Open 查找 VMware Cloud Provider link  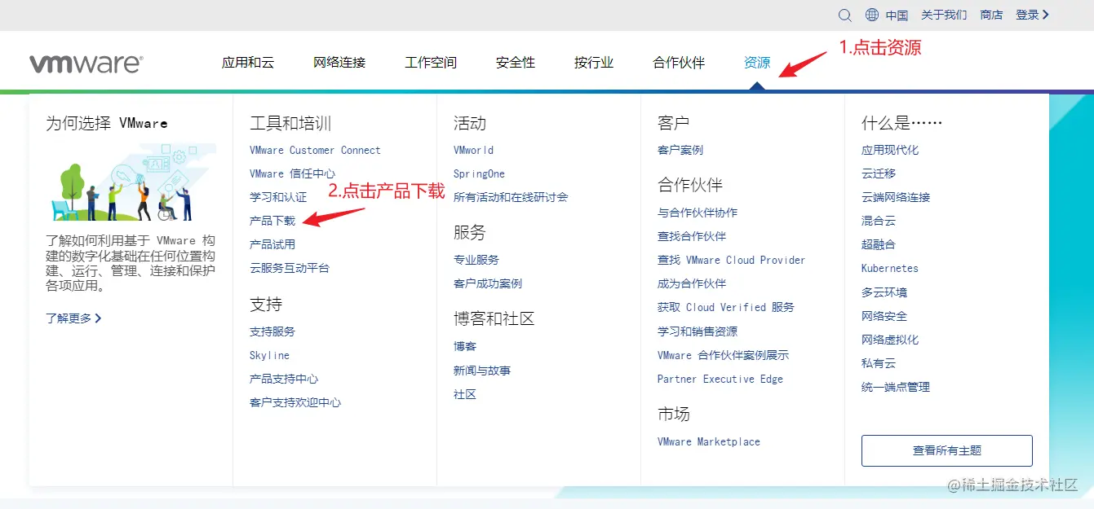pyautogui.click(x=731, y=260)
